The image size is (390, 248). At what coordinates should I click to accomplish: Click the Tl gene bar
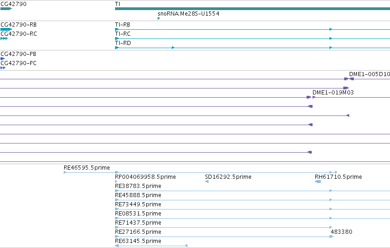point(253,9)
